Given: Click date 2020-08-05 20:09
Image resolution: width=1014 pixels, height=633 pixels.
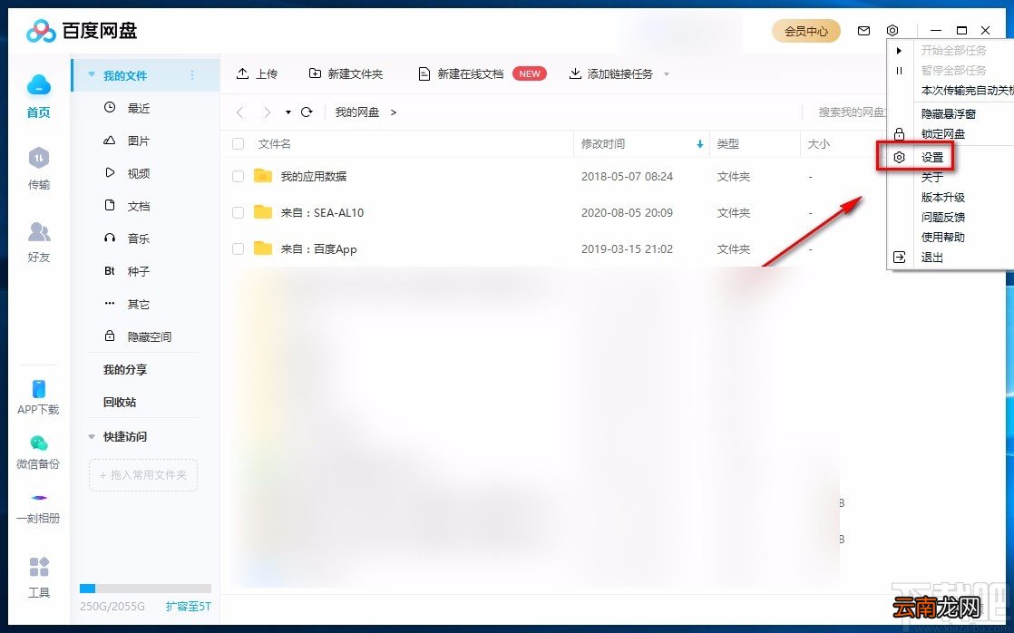Looking at the screenshot, I should 627,212.
